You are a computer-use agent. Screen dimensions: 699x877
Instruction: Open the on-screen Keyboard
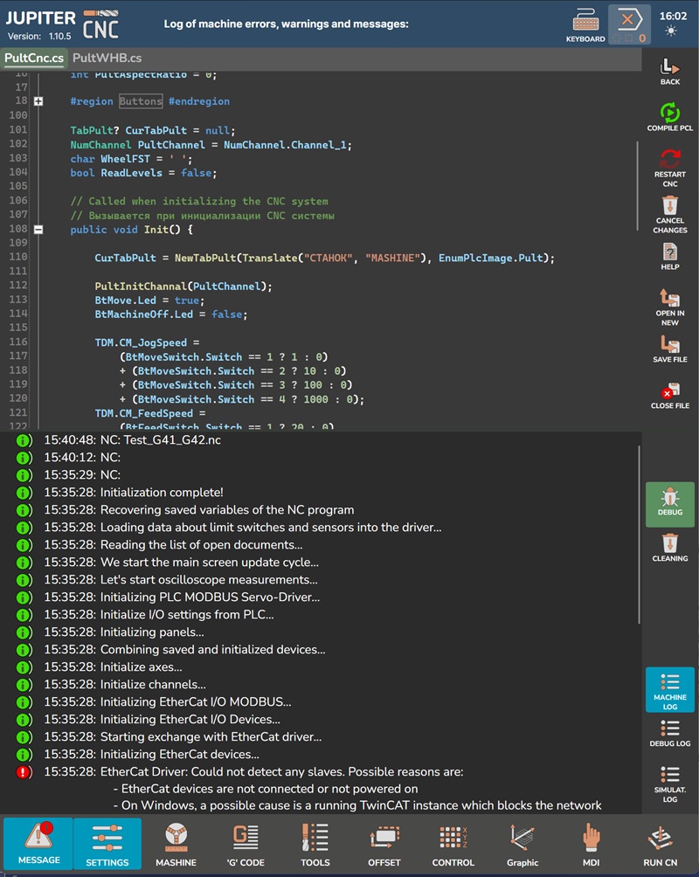585,24
